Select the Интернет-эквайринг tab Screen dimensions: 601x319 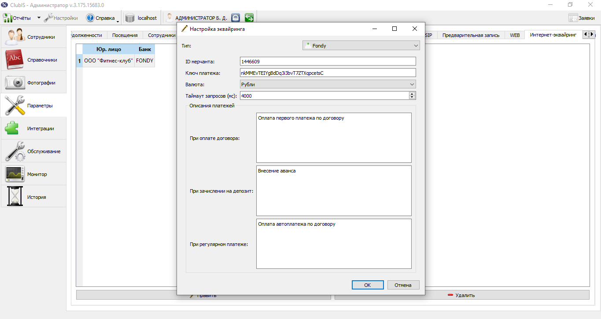[553, 35]
